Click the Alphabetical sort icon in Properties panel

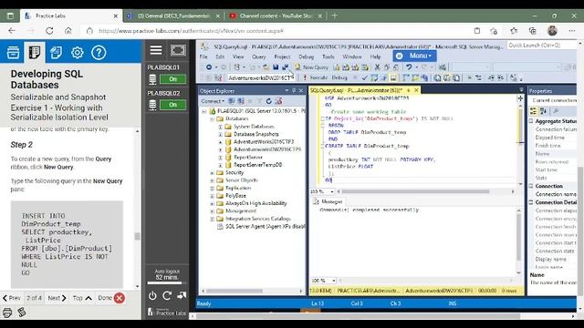click(544, 111)
